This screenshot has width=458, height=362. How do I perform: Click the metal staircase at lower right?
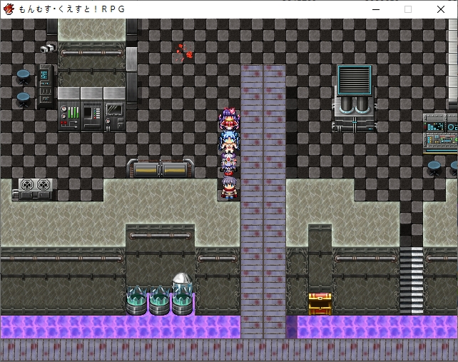click(x=411, y=281)
